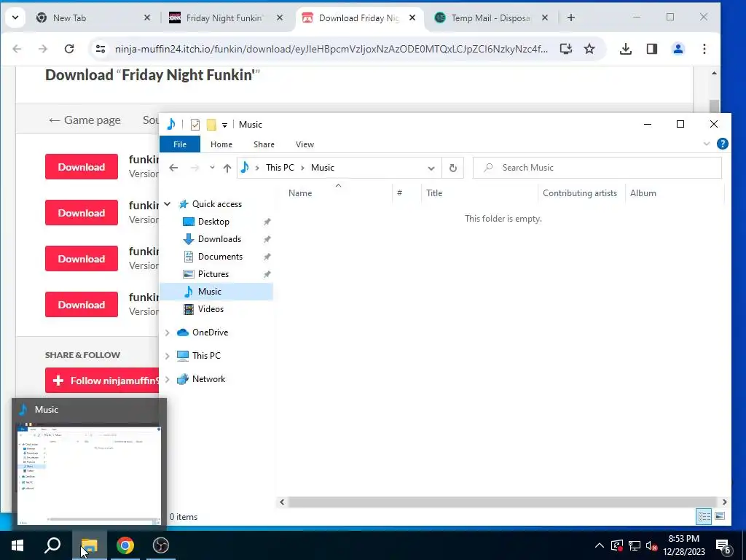This screenshot has height=560, width=746.
Task: Switch to Temp Mail tab
Action: click(490, 18)
